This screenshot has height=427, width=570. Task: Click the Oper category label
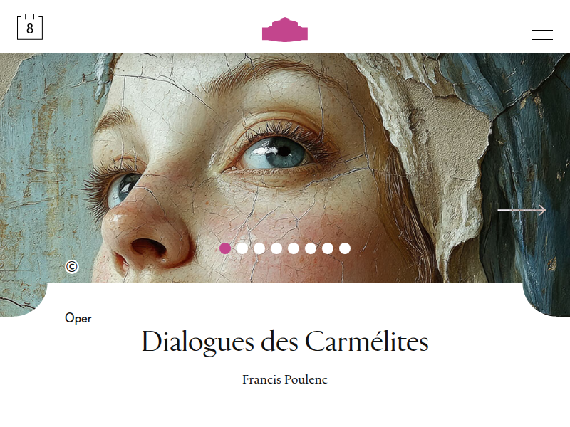coord(78,318)
